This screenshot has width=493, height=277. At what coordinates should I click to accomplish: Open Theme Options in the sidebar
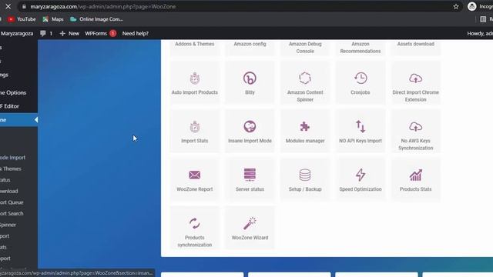(x=13, y=92)
